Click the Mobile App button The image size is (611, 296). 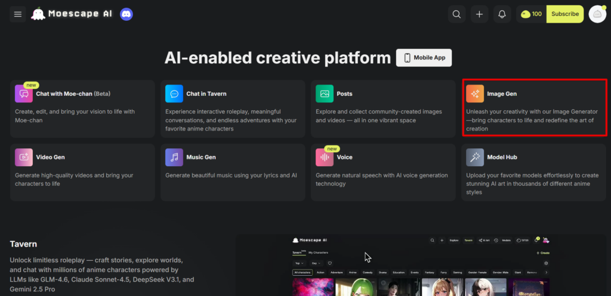click(x=424, y=58)
